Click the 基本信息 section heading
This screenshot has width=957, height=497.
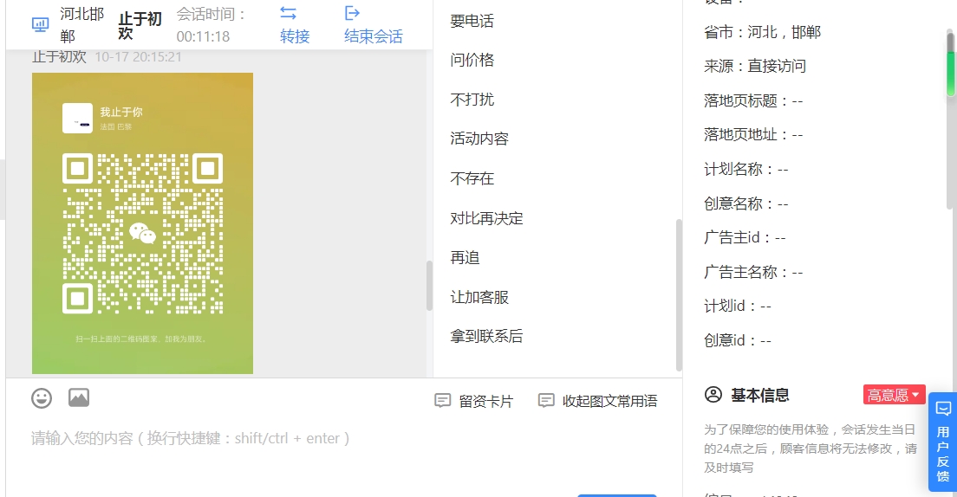[x=760, y=395]
